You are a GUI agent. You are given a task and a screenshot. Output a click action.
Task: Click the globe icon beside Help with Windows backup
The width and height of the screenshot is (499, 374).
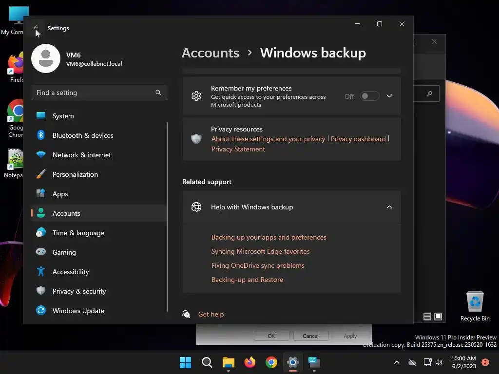(196, 207)
